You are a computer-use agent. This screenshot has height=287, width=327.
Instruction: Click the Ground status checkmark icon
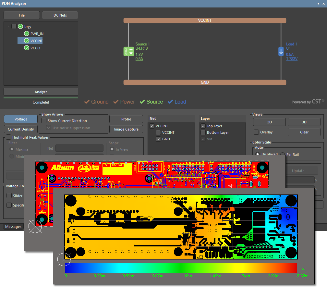(x=87, y=102)
